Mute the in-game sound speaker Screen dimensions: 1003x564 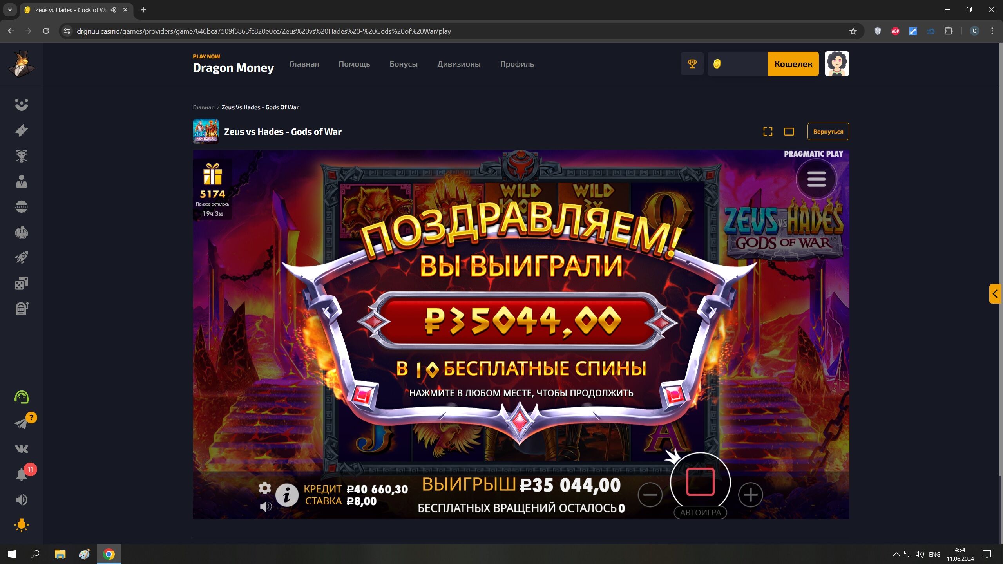pyautogui.click(x=266, y=507)
